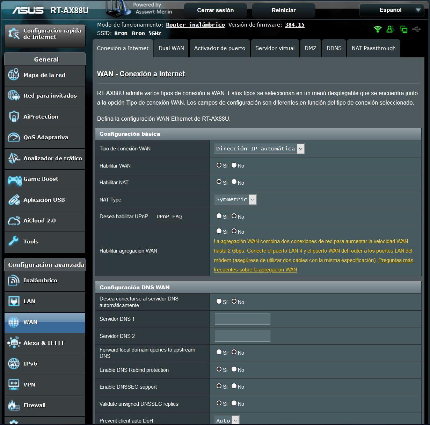Open the WAN globe icon
The width and height of the screenshot is (430, 425).
tap(14, 322)
